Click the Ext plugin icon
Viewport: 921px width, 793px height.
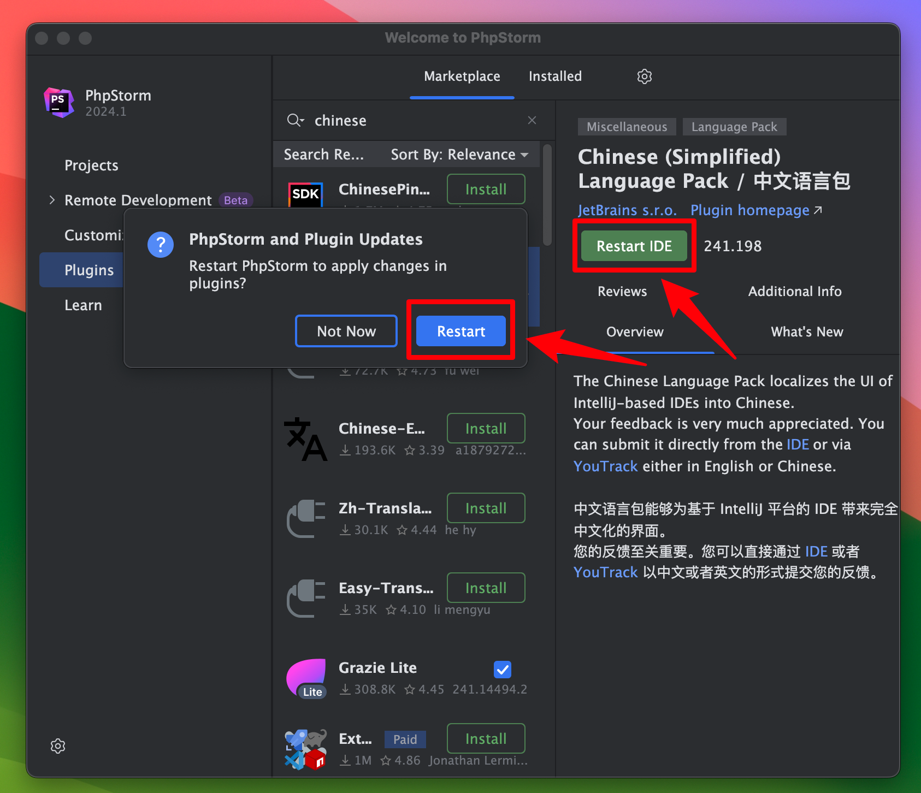pyautogui.click(x=306, y=749)
